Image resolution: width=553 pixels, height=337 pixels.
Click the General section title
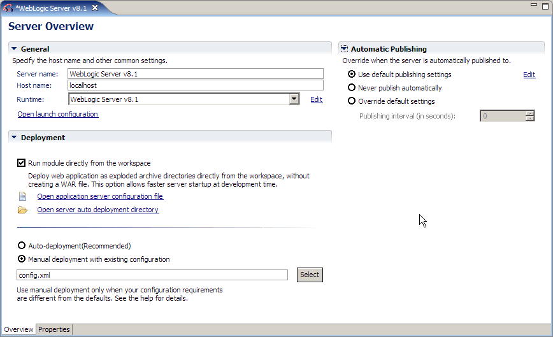point(35,49)
